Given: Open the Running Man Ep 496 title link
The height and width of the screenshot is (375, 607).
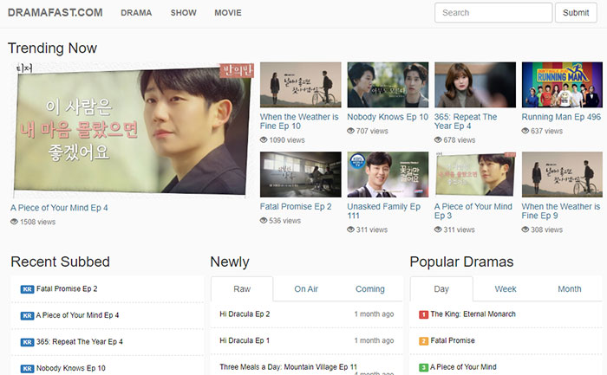Looking at the screenshot, I should click(x=561, y=117).
